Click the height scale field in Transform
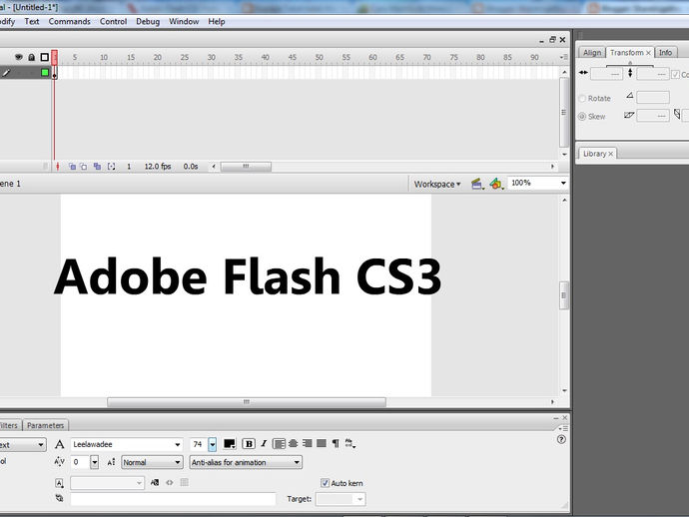 (x=653, y=74)
